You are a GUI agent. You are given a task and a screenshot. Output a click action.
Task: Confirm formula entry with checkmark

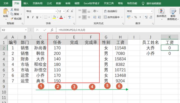[45, 30]
